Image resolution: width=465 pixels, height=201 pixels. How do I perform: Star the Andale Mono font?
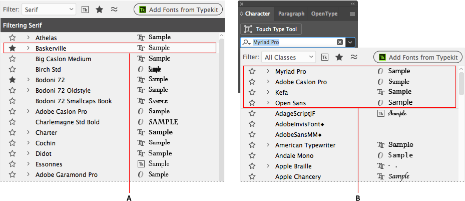coord(252,155)
